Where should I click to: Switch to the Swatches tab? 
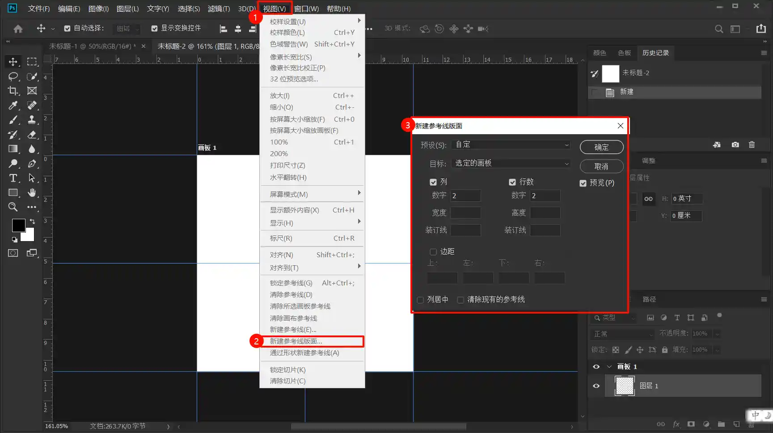click(x=624, y=53)
